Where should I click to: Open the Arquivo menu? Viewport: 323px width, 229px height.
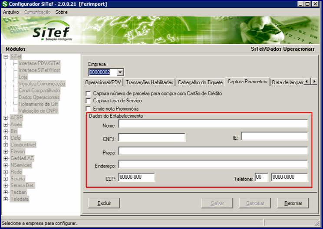[x=11, y=12]
